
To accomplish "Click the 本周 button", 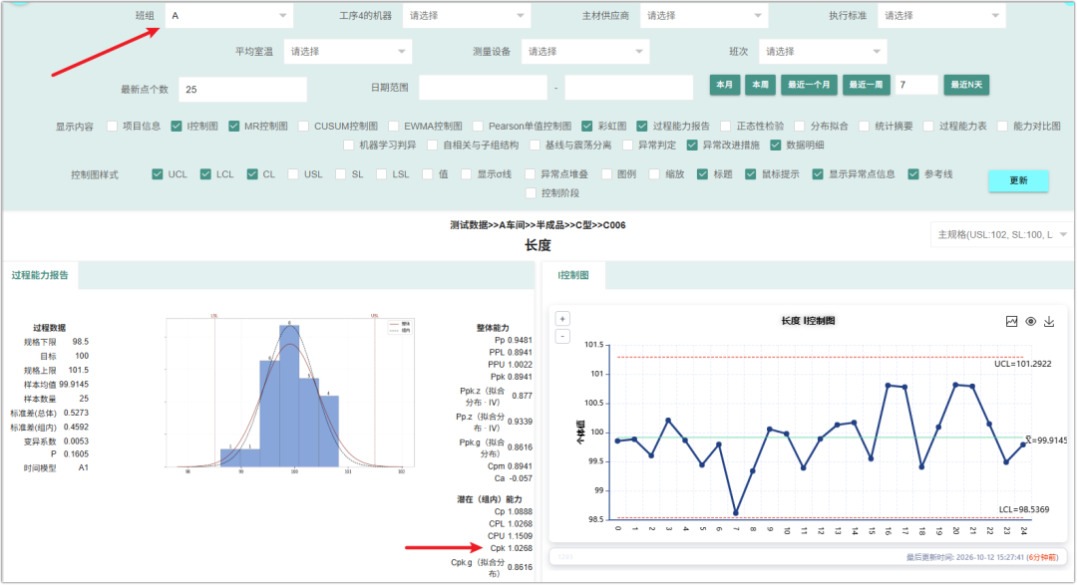I will [760, 85].
